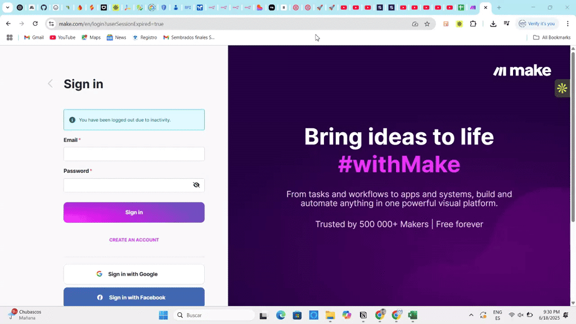Open the tab search dropdown arrow

point(7,7)
